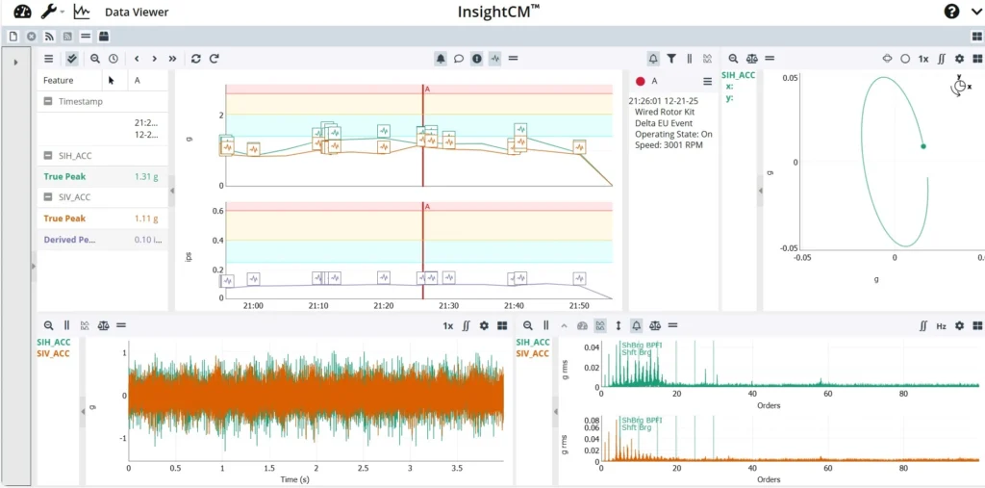This screenshot has width=985, height=488.
Task: Click the refresh arrows icon in trend toolbar
Action: click(x=196, y=59)
